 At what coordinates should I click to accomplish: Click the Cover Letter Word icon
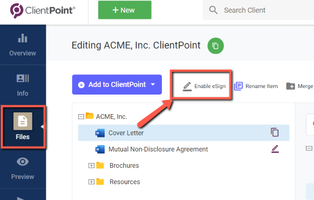pos(100,133)
